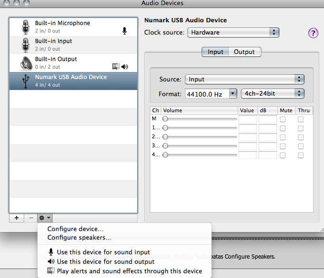Click the dB column header
The height and width of the screenshot is (278, 324).
click(268, 110)
